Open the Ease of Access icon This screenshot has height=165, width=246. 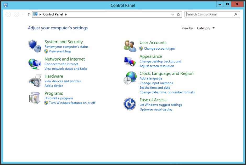click(130, 104)
